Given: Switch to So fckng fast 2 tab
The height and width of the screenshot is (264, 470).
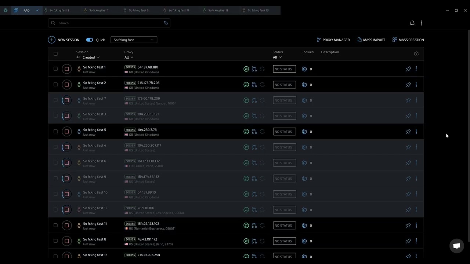Looking at the screenshot, I should [x=59, y=10].
